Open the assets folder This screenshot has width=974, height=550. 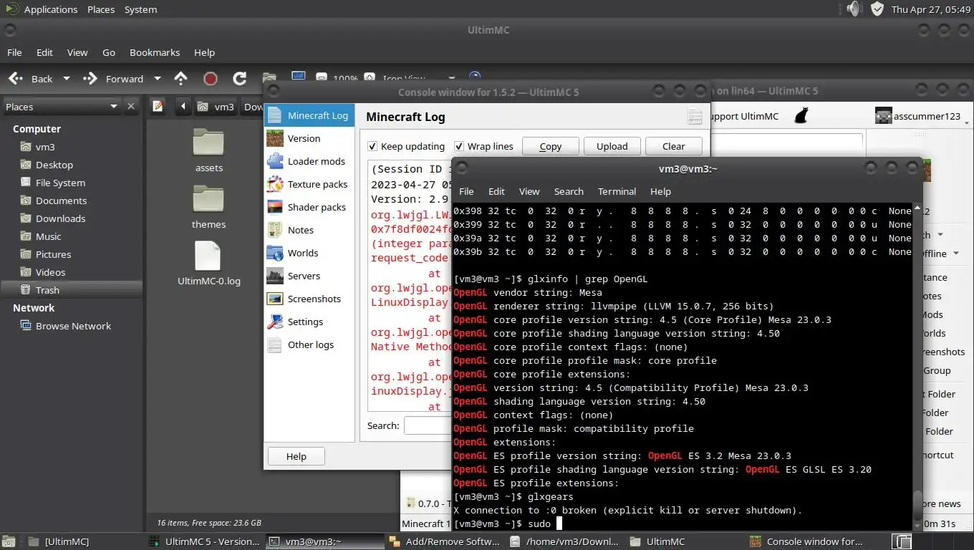(209, 150)
